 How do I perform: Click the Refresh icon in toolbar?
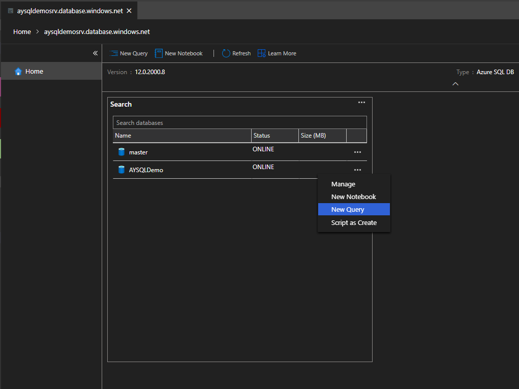click(226, 53)
